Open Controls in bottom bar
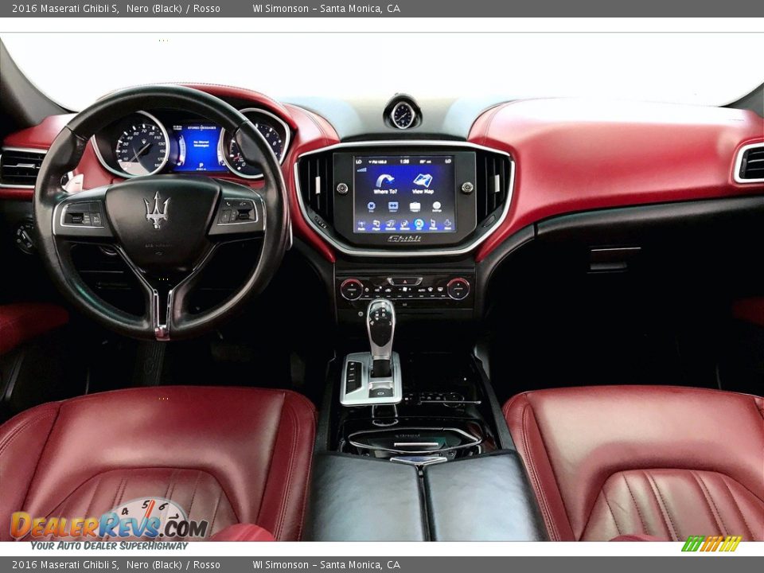Screen dimensions: 764x573 [x=391, y=224]
